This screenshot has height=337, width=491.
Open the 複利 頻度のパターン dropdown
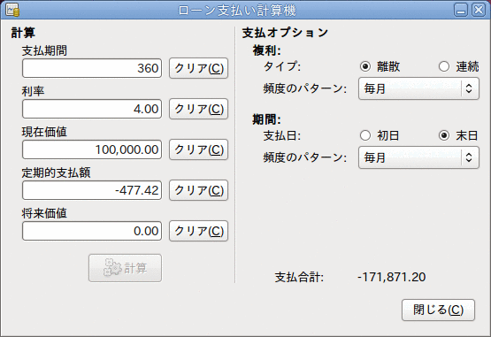click(418, 88)
